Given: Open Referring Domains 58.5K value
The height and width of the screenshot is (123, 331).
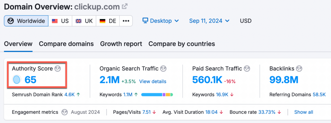Looking at the screenshot, I should pyautogui.click(x=319, y=95).
